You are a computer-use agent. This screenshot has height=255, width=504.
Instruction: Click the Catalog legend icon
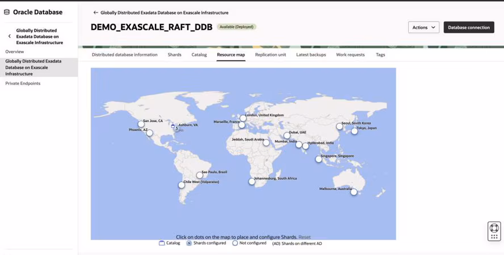pos(162,243)
